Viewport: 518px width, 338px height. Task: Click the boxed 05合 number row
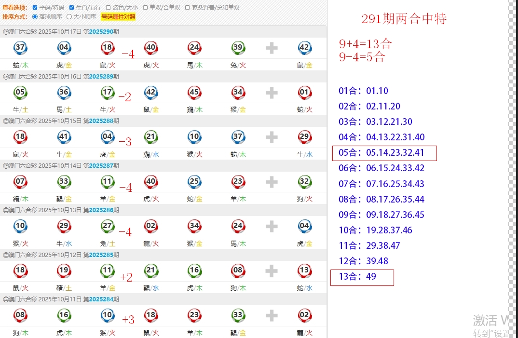tap(384, 153)
